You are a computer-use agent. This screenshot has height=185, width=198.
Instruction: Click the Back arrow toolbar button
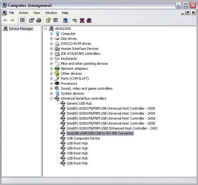(x=5, y=20)
